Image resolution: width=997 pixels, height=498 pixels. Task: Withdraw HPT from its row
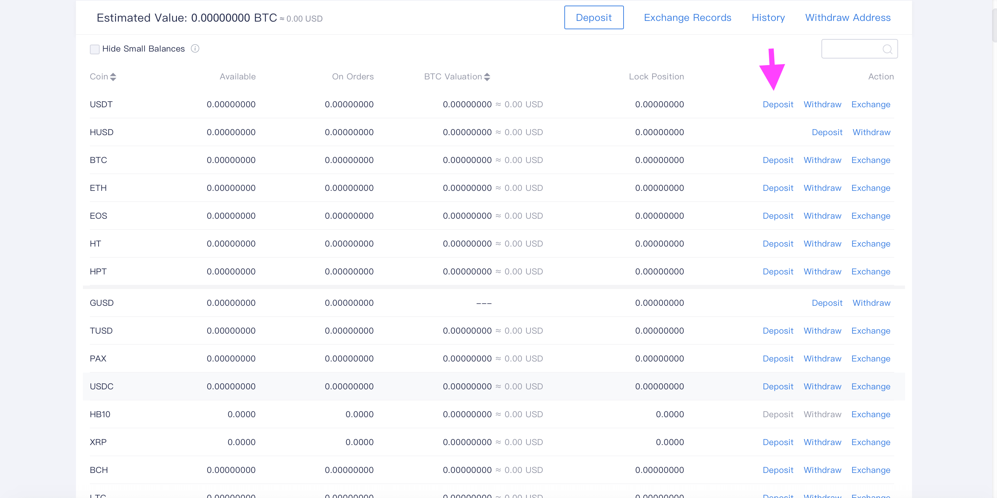click(822, 272)
